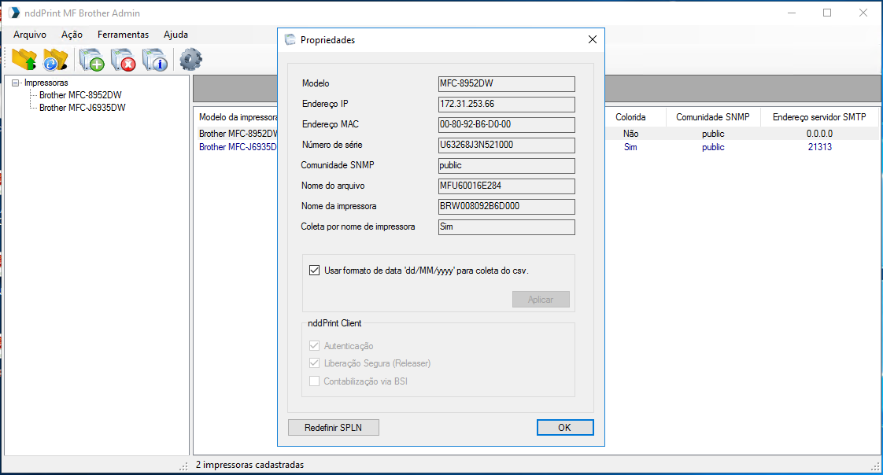Image resolution: width=883 pixels, height=475 pixels.
Task: Toggle the dd/MM/yyyy date format checkbox
Action: (315, 270)
